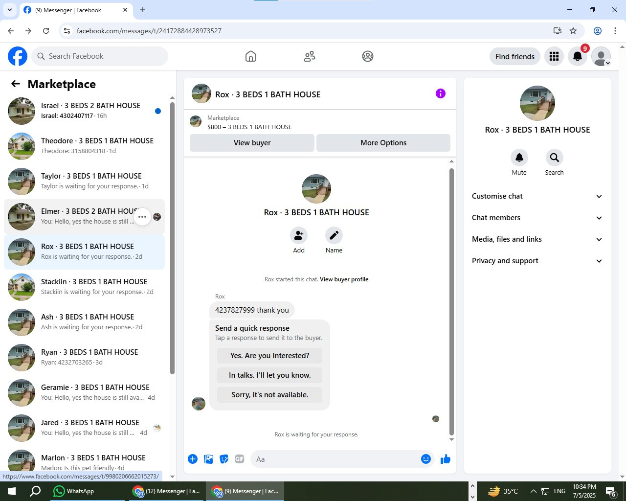
Task: Open the account profile avatar menu
Action: [x=601, y=56]
